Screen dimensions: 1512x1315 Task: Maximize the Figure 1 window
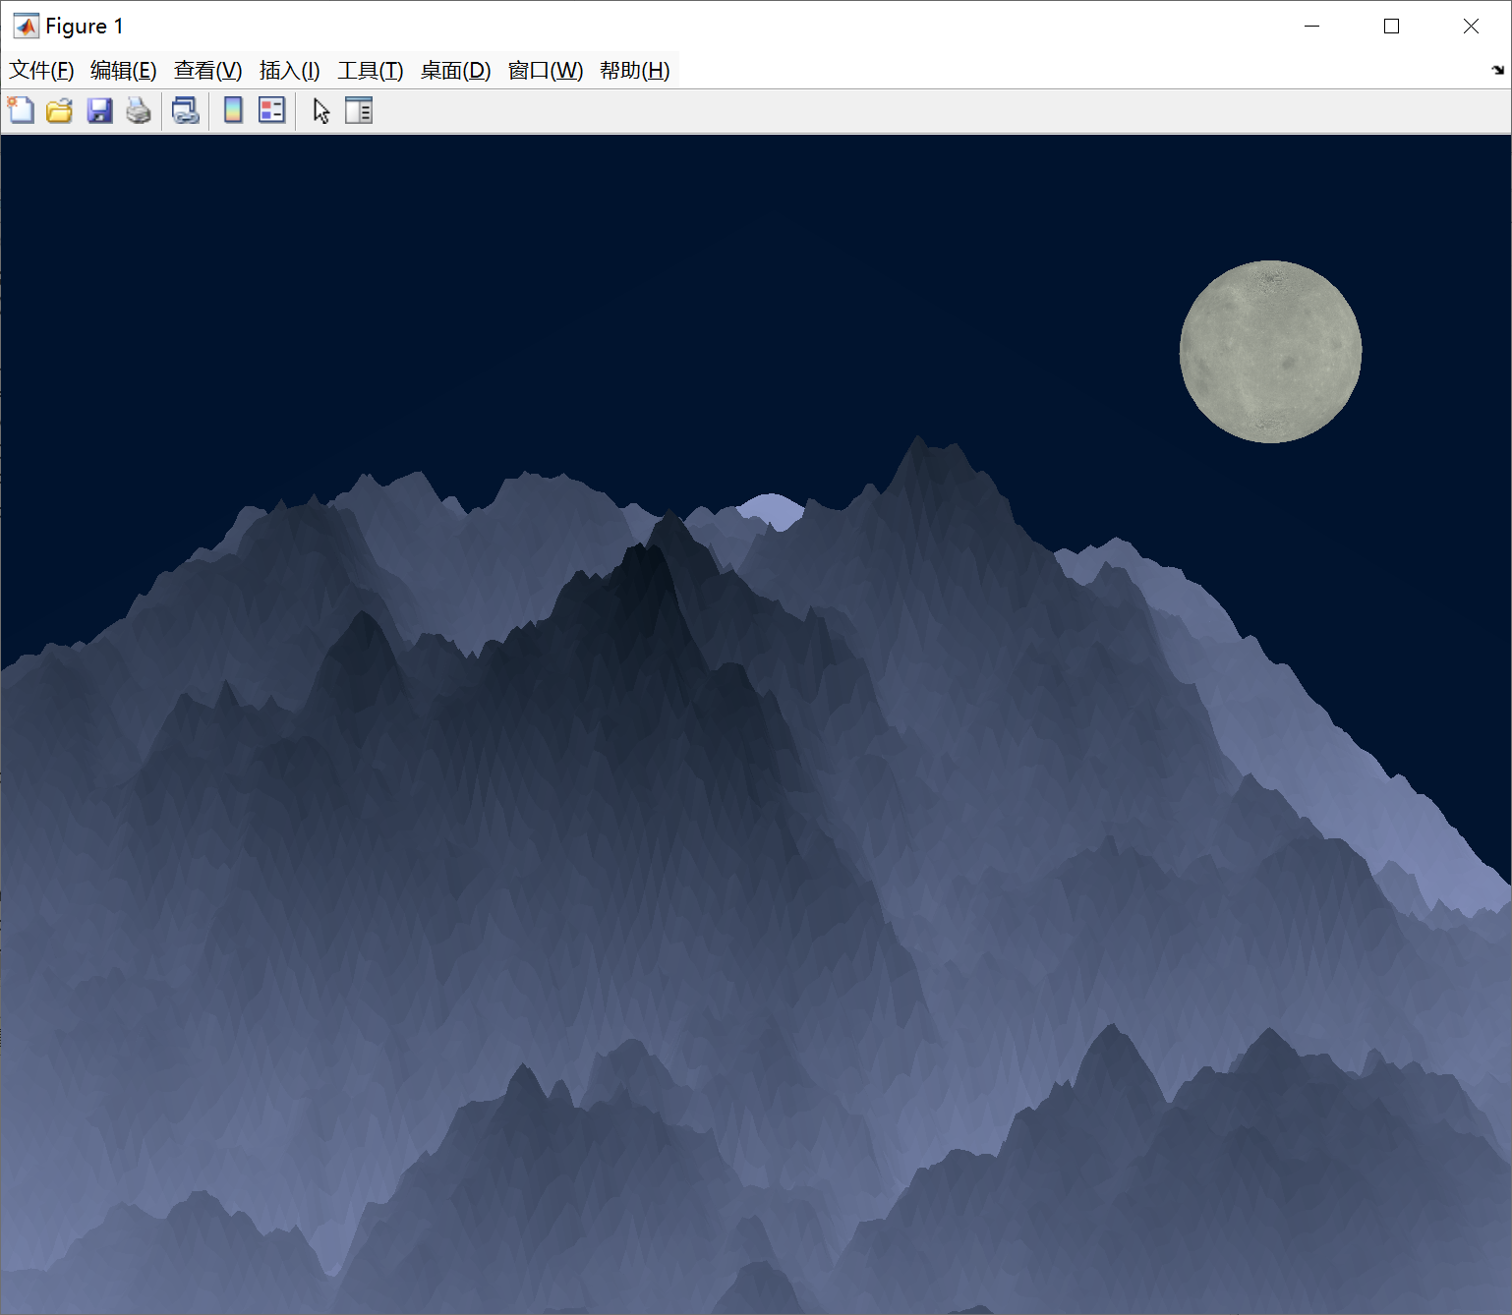coord(1391,27)
